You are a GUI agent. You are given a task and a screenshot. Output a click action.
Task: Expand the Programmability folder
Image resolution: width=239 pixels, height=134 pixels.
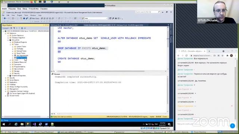(x=10, y=67)
